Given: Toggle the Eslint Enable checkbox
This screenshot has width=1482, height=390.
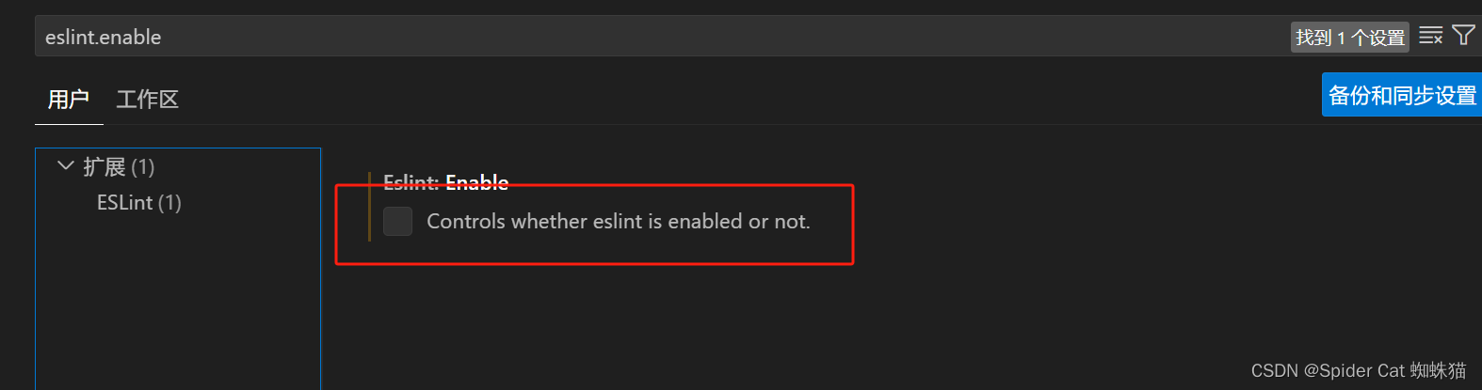Looking at the screenshot, I should pyautogui.click(x=397, y=221).
